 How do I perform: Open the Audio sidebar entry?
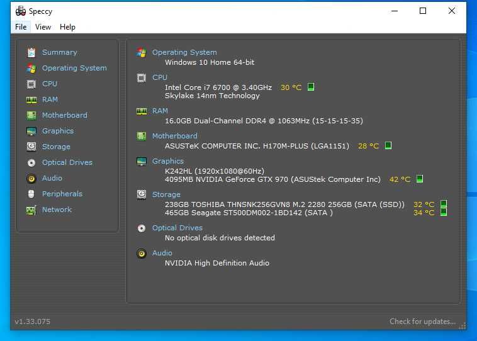52,178
